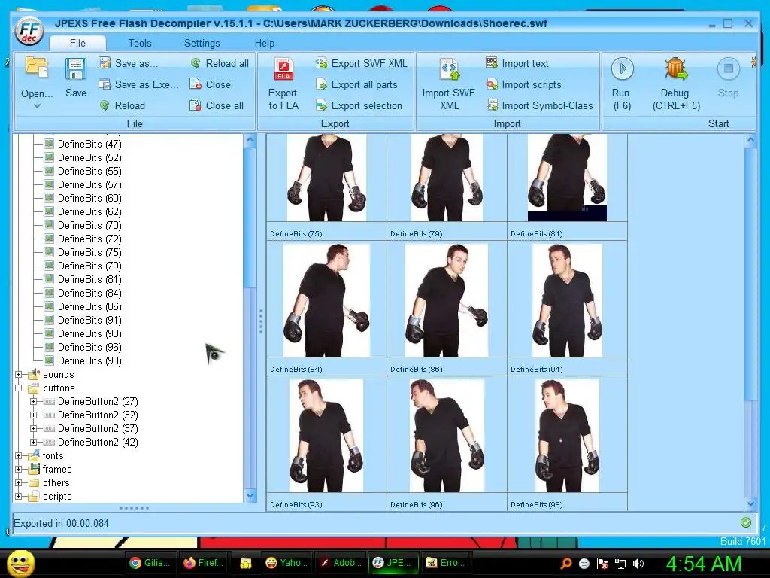Choose Save as... in the File group
Viewport: 770px width, 578px height.
129,63
